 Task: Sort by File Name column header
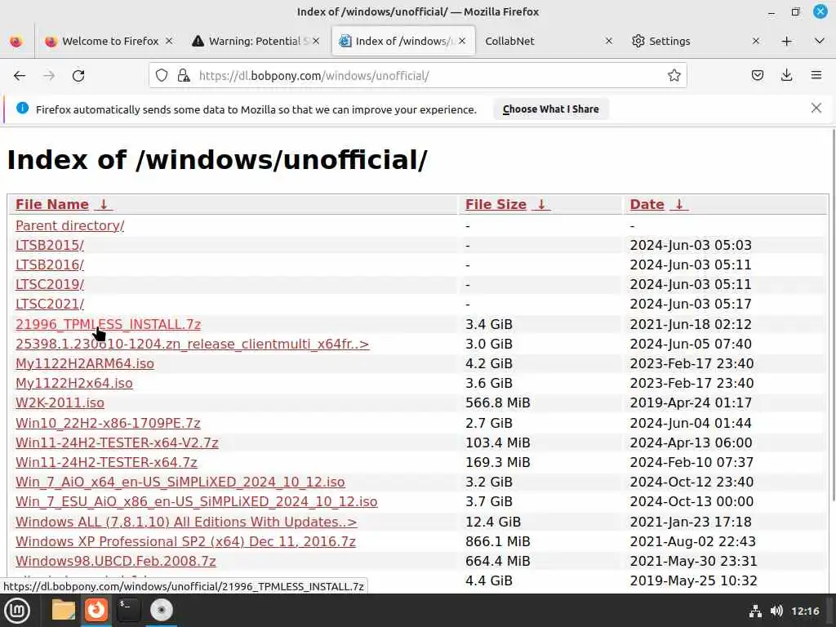(x=52, y=205)
